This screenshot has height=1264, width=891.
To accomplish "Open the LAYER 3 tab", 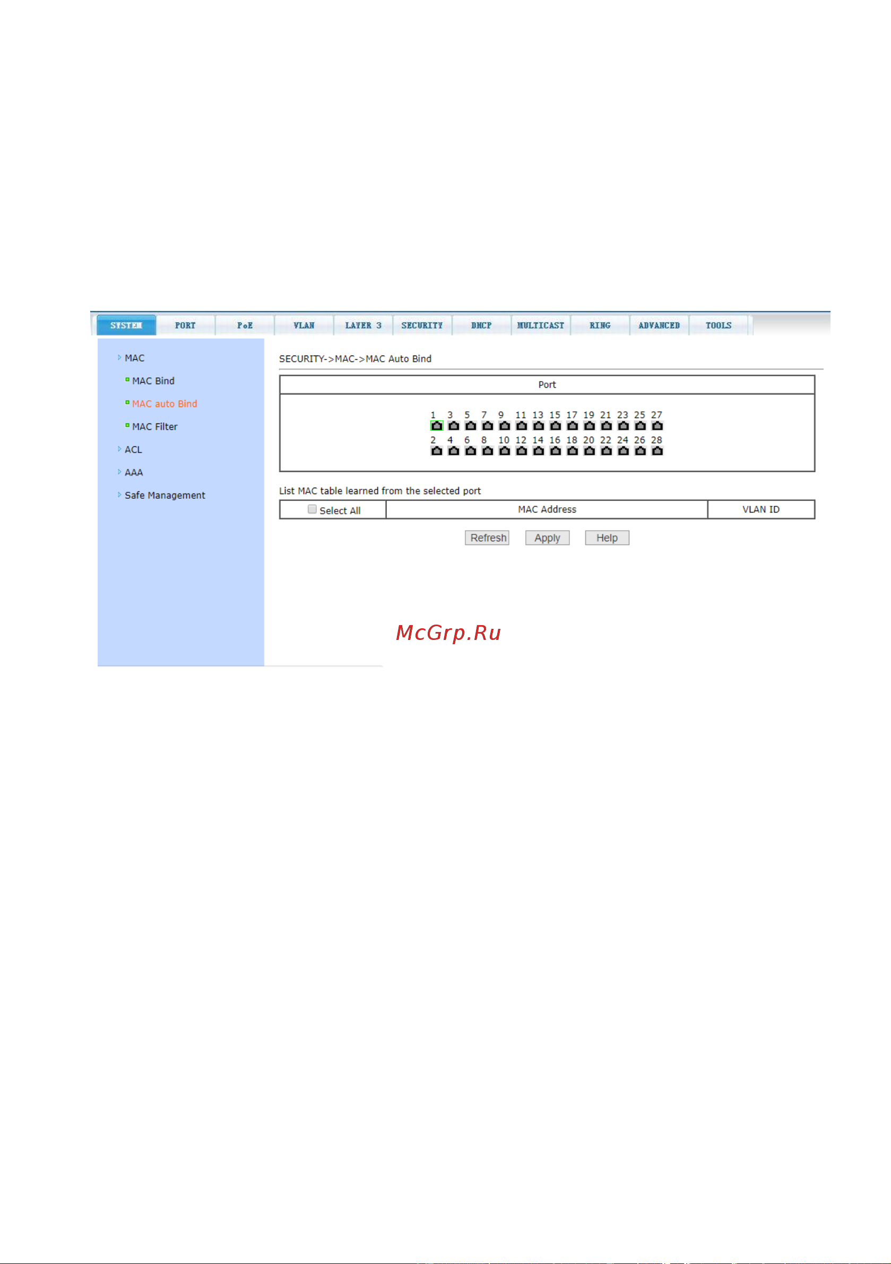I will pyautogui.click(x=364, y=325).
